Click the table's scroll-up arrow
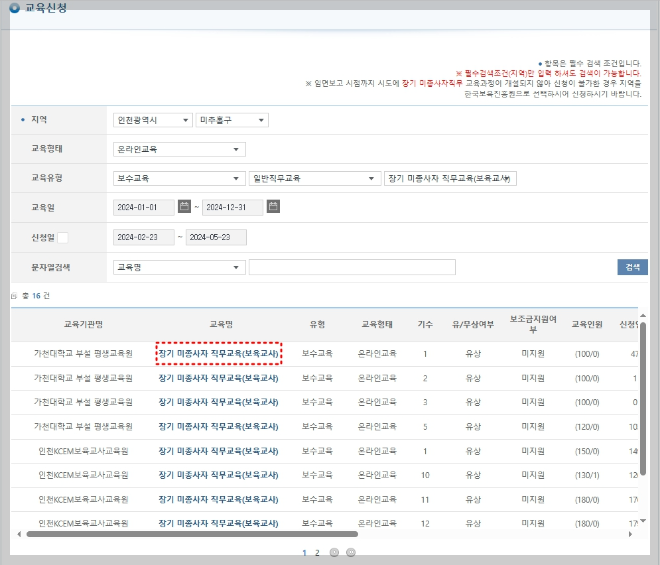Image resolution: width=660 pixels, height=565 pixels. tap(643, 316)
